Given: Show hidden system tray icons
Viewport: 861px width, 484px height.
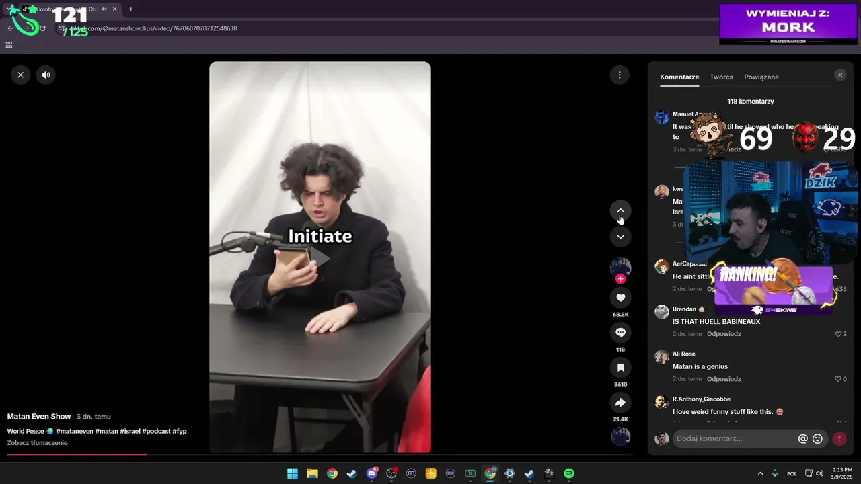Looking at the screenshot, I should (760, 473).
